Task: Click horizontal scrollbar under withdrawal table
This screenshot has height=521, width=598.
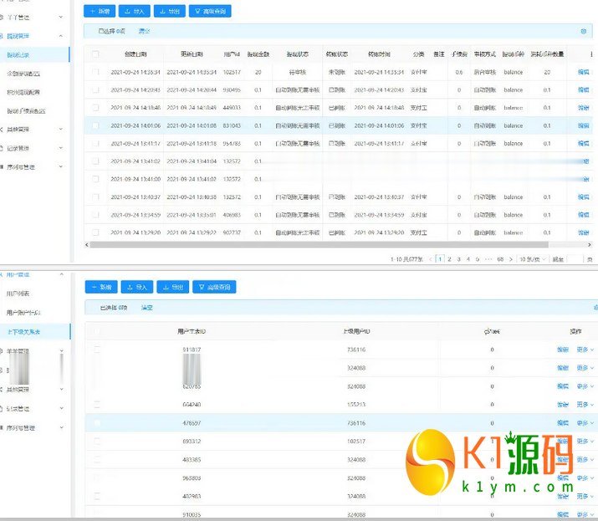Action: click(318, 245)
